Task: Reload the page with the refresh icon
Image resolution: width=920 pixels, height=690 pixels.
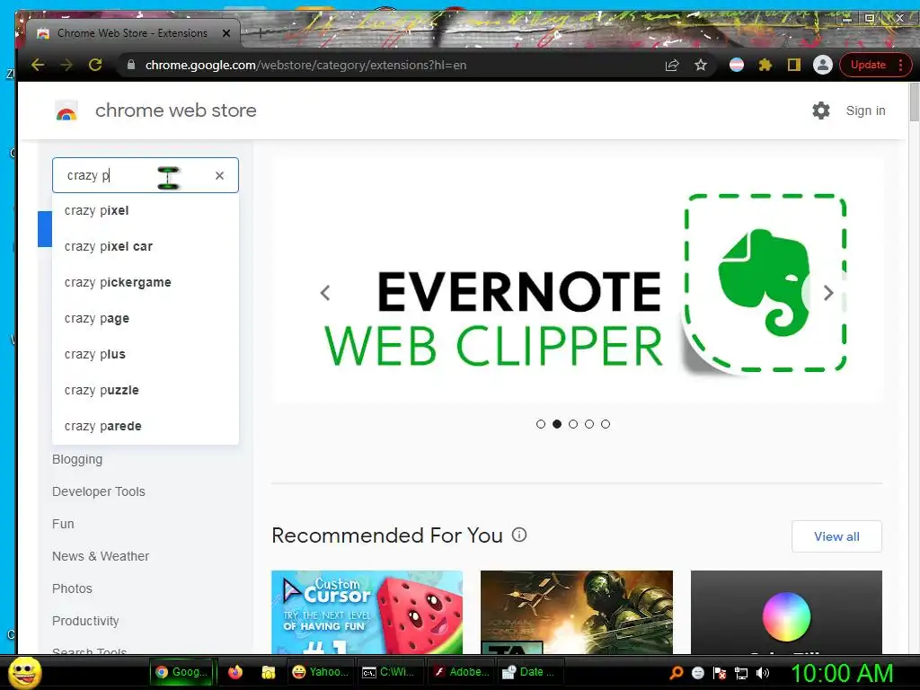Action: coord(95,65)
